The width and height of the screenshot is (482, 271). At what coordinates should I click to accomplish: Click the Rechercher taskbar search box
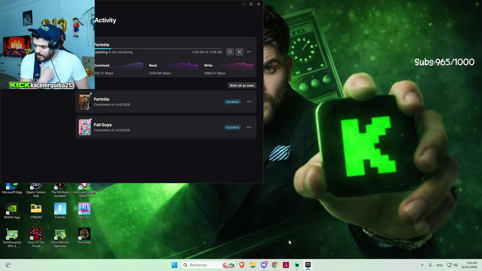pyautogui.click(x=209, y=265)
